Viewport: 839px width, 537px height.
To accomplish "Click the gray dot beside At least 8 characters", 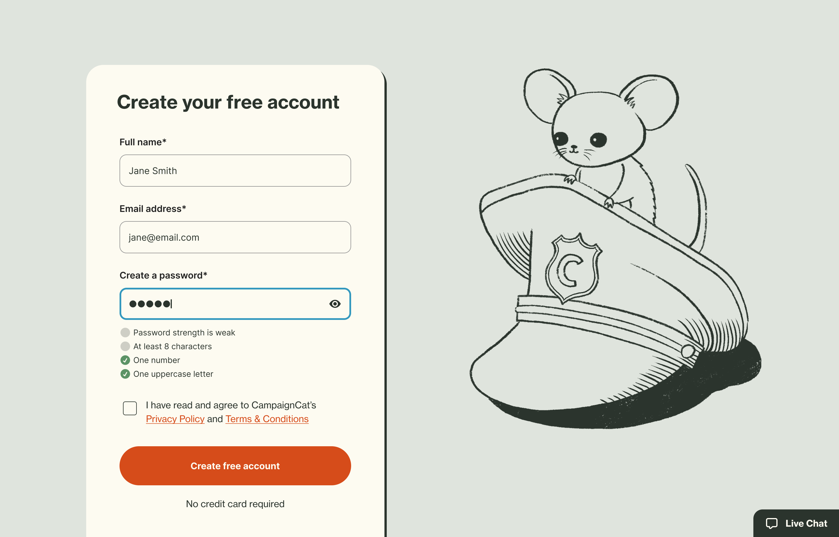I will click(x=125, y=346).
